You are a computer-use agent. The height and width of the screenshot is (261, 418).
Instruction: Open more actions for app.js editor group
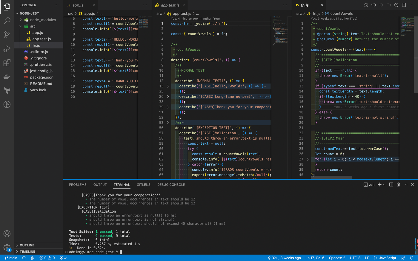(145, 5)
